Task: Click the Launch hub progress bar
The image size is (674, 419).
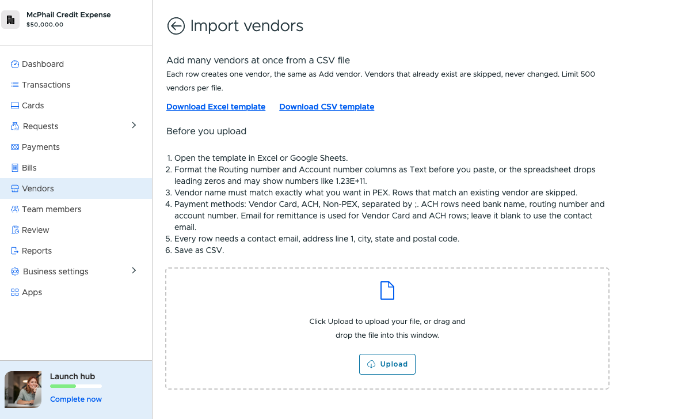Action: (75, 386)
